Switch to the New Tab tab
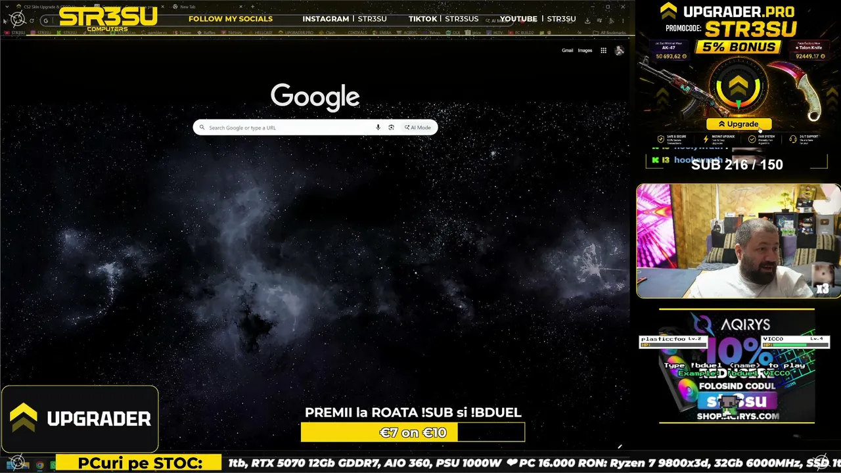The height and width of the screenshot is (473, 841). [x=208, y=7]
